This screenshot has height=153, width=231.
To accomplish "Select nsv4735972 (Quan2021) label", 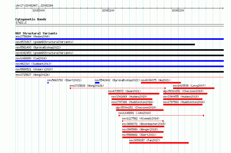I will pos(125,91).
